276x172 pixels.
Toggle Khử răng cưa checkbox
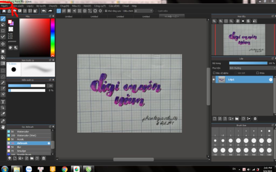point(106,11)
